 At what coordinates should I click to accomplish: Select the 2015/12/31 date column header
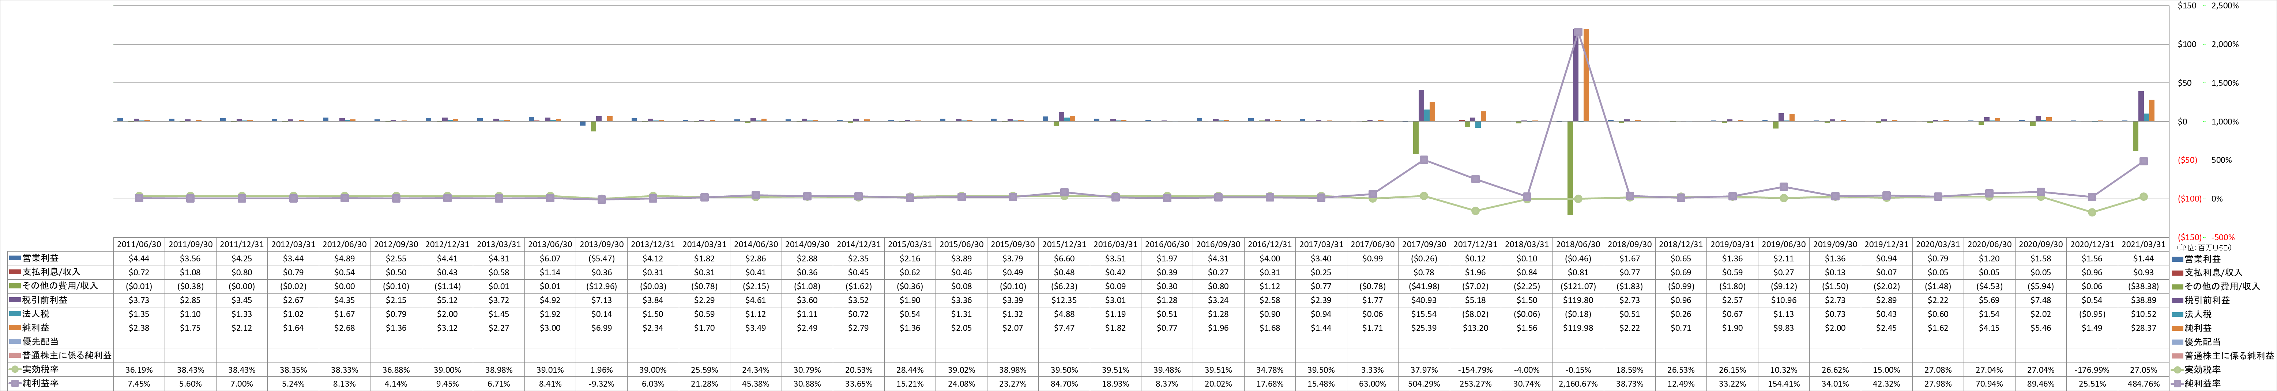pyautogui.click(x=1064, y=245)
